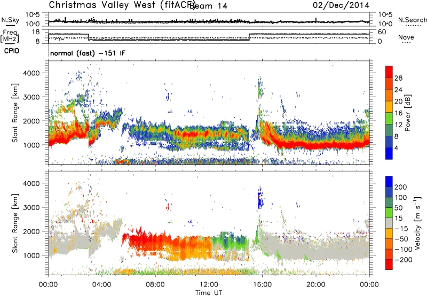Click the 20:00 time axis tick label
Viewport: 427px width, 296px height.
pyautogui.click(x=315, y=285)
